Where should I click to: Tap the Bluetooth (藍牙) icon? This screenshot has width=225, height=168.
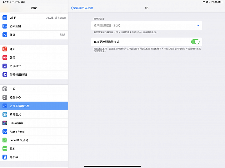pyautogui.click(x=5, y=35)
